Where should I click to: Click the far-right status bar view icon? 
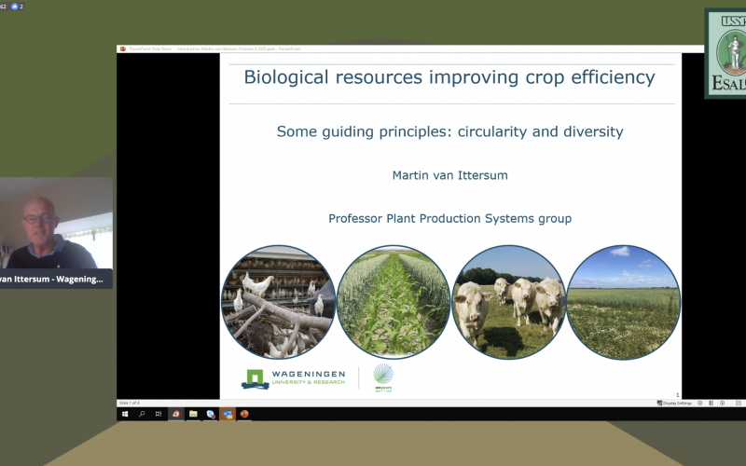point(739,404)
